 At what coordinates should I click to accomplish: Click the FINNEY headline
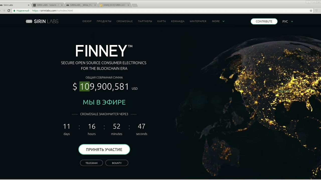(104, 51)
